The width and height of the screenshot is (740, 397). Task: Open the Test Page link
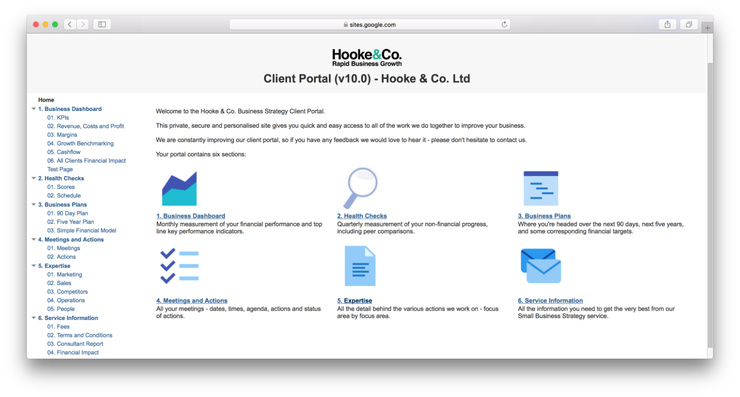(60, 170)
